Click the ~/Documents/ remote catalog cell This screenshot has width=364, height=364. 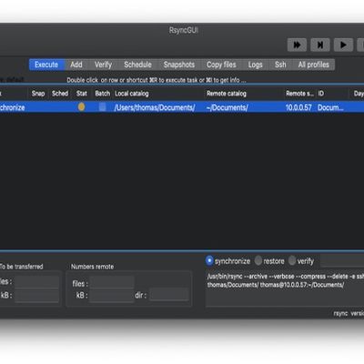(227, 107)
